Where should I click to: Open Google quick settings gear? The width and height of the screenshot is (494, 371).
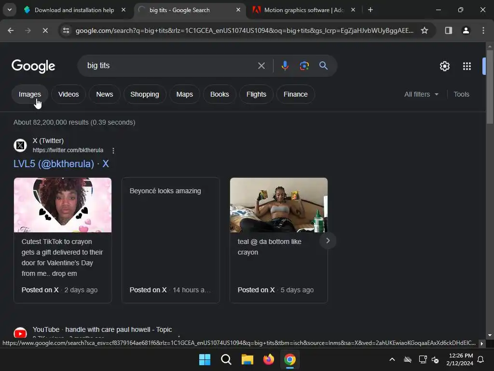pyautogui.click(x=444, y=66)
